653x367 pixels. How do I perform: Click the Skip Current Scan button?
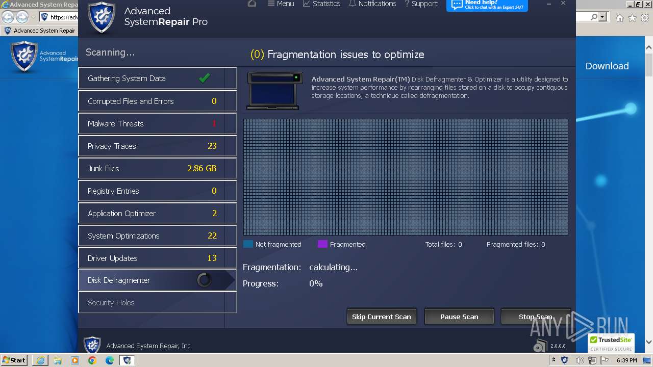tap(382, 317)
